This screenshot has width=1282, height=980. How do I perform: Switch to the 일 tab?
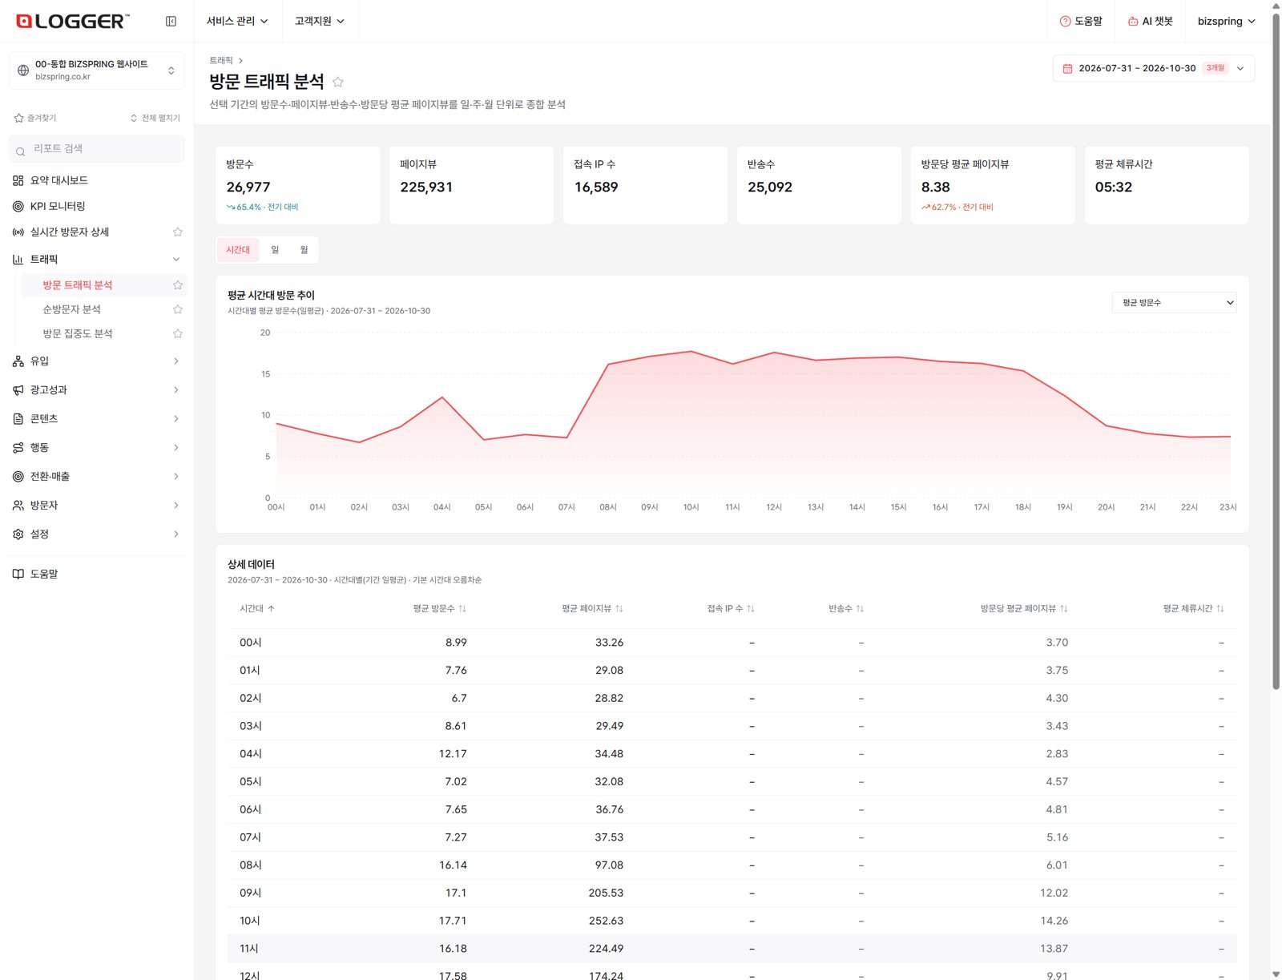click(275, 250)
